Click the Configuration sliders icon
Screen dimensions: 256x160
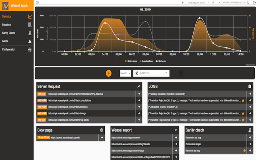coord(30,49)
